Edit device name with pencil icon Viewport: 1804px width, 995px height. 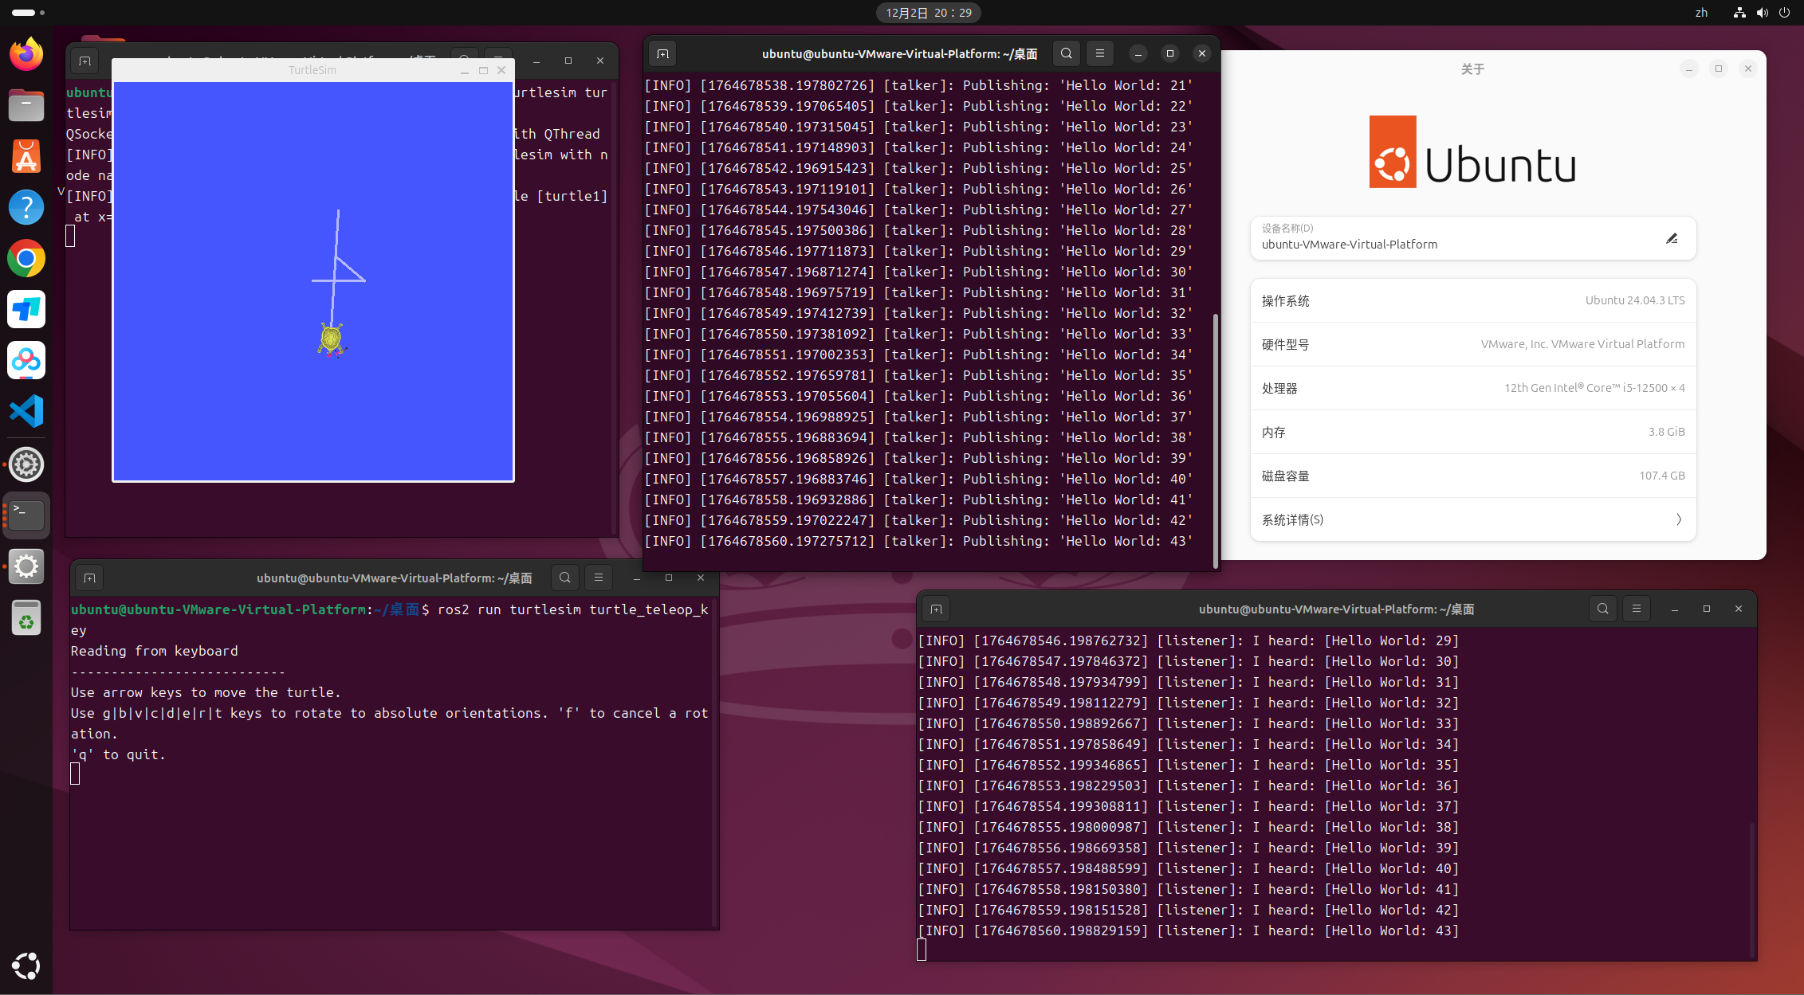click(1672, 238)
